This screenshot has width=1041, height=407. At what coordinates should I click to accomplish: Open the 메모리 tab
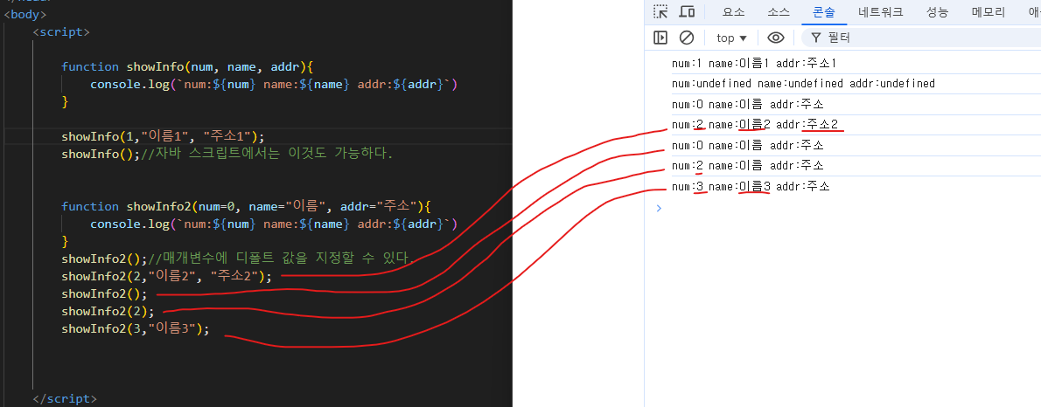pyautogui.click(x=988, y=12)
